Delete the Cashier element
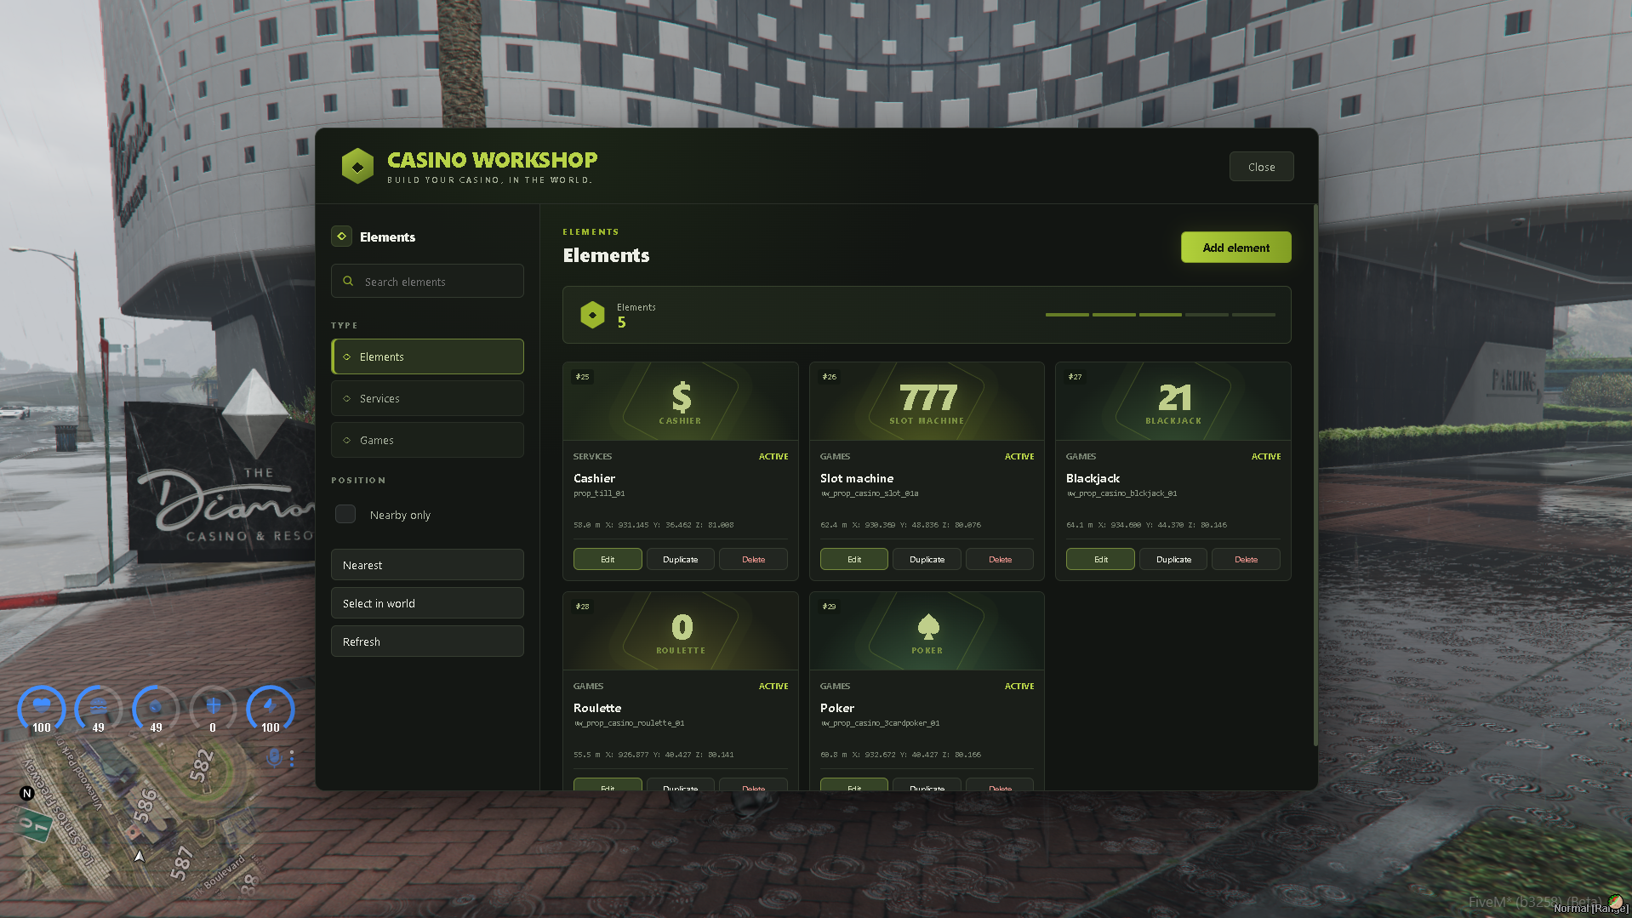1632x918 pixels. [x=753, y=559]
